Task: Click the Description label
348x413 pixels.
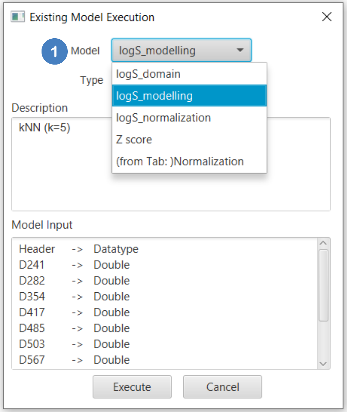Action: [x=40, y=108]
